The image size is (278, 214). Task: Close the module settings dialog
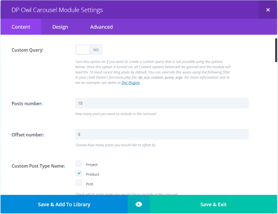pyautogui.click(x=268, y=10)
